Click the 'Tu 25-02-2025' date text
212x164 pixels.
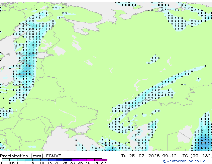click(140, 156)
